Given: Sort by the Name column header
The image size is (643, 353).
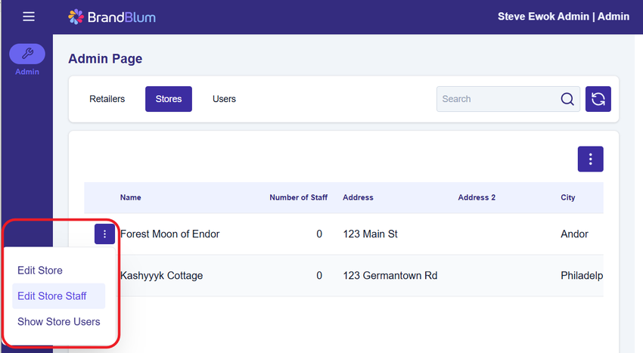Looking at the screenshot, I should coord(130,197).
